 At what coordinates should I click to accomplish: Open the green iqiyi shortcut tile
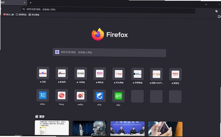click(x=118, y=96)
